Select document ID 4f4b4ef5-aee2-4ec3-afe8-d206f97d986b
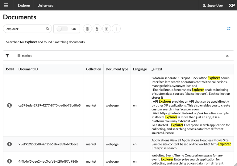Screen dimensions: 237x166 48,161
